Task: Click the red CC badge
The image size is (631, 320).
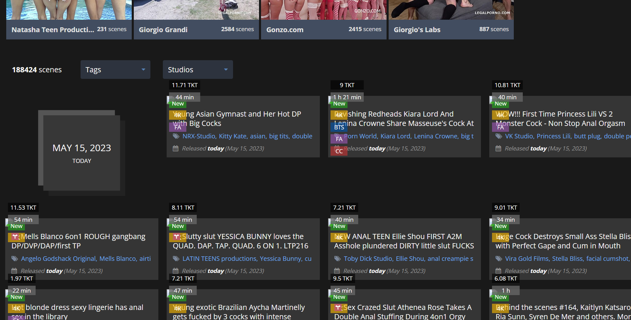Action: 339,151
